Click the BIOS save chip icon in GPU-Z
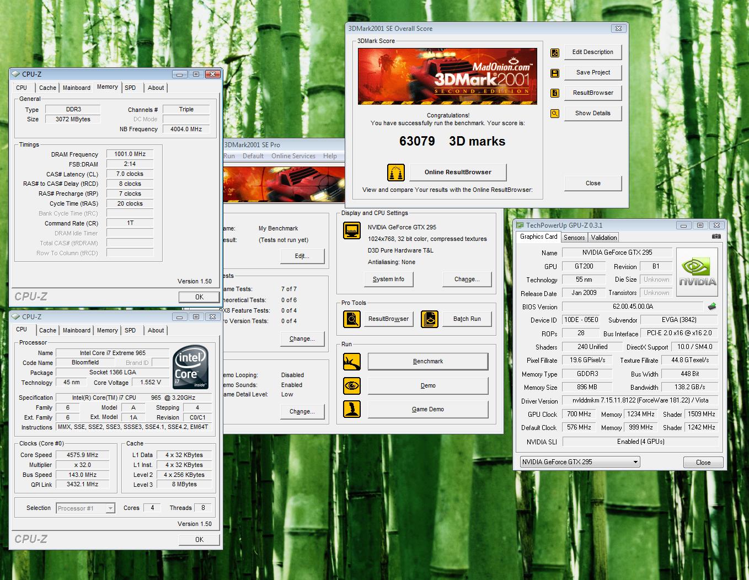Viewport: 749px width, 580px height. 712,307
